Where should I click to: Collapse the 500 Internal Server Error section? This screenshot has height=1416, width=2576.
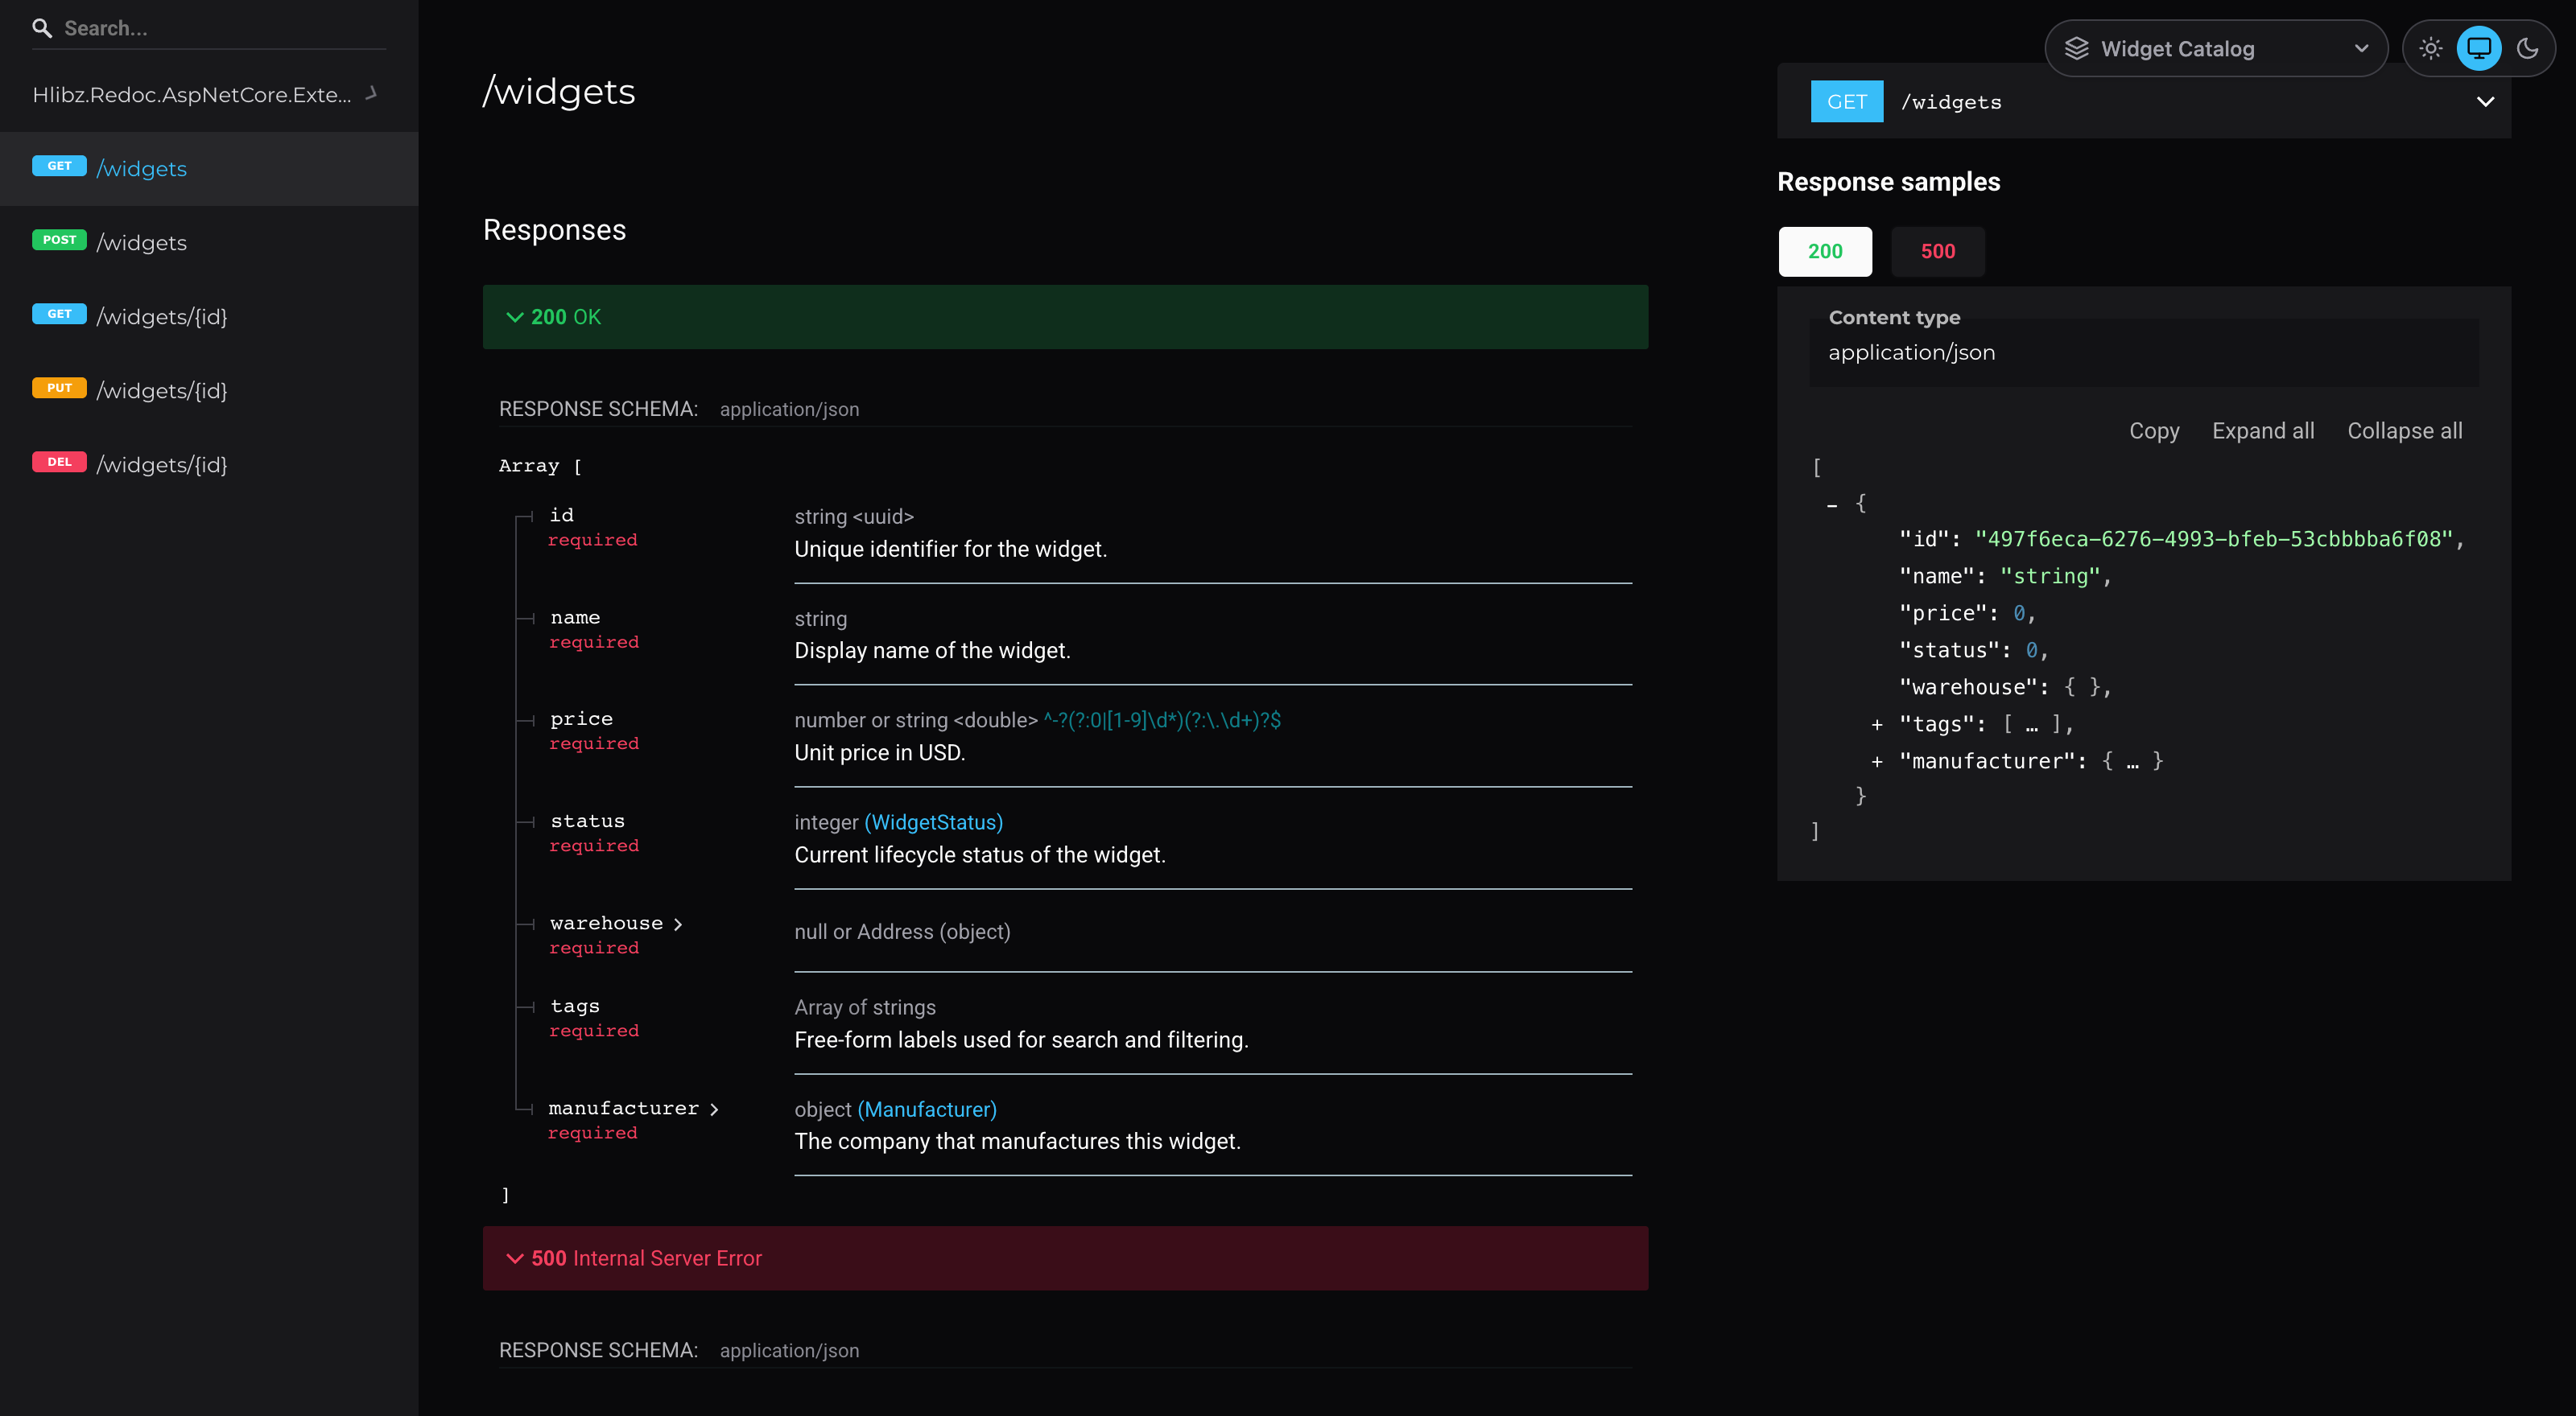tap(1065, 1258)
